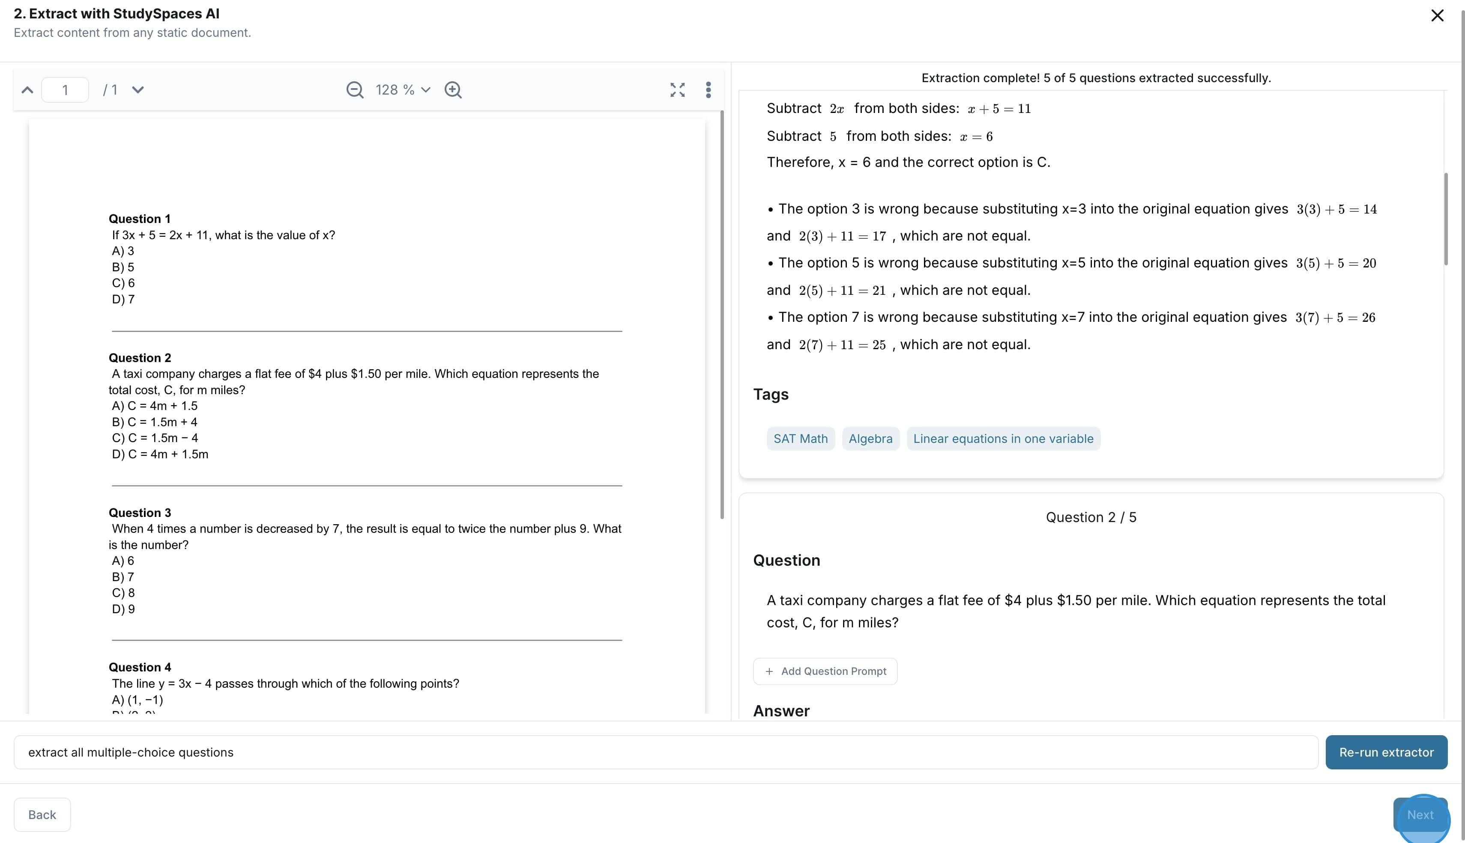This screenshot has height=843, width=1465.
Task: Click option B) C = 1.5m + 4
Action: pos(155,422)
